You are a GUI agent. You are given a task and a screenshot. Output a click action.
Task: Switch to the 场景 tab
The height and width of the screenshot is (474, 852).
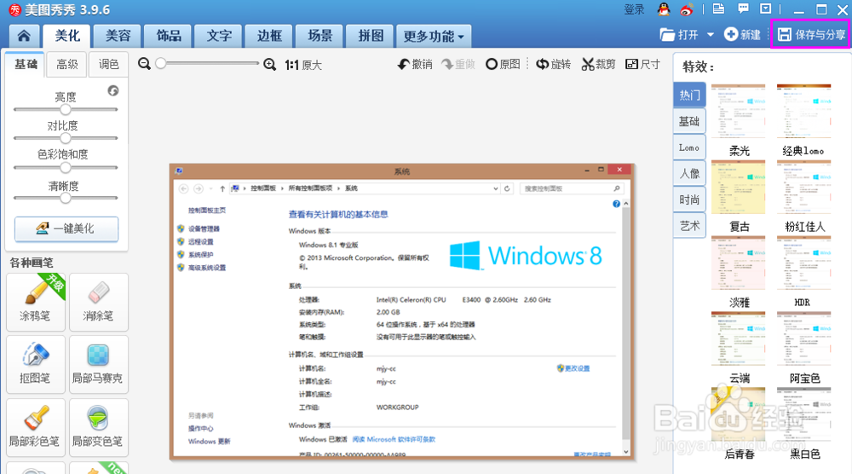tap(320, 36)
